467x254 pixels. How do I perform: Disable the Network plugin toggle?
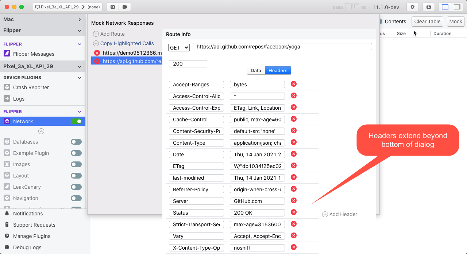click(76, 121)
